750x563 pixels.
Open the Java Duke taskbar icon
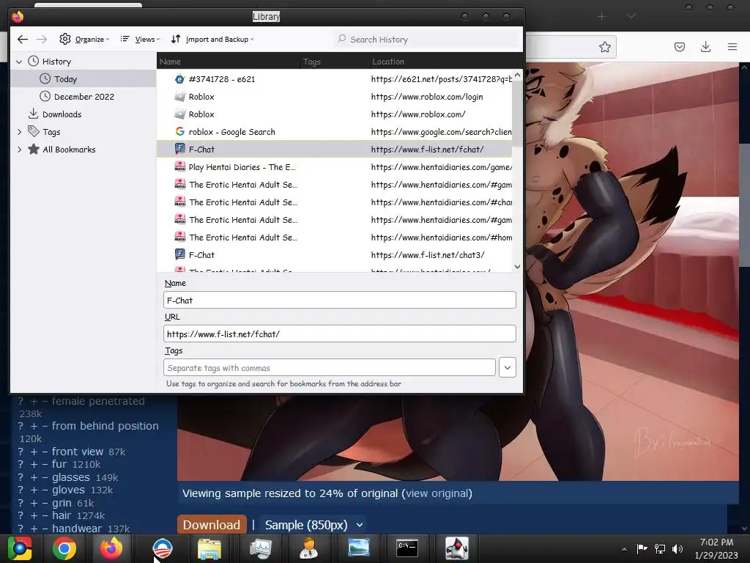point(456,548)
